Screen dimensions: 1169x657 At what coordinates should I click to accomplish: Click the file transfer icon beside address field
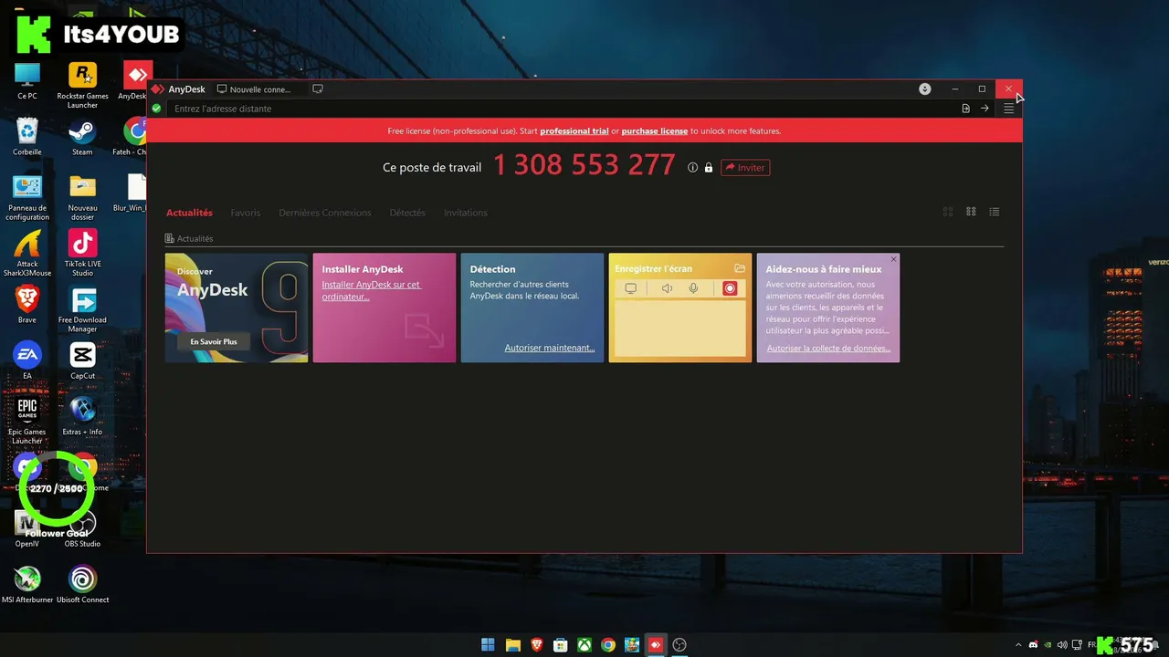(x=965, y=109)
